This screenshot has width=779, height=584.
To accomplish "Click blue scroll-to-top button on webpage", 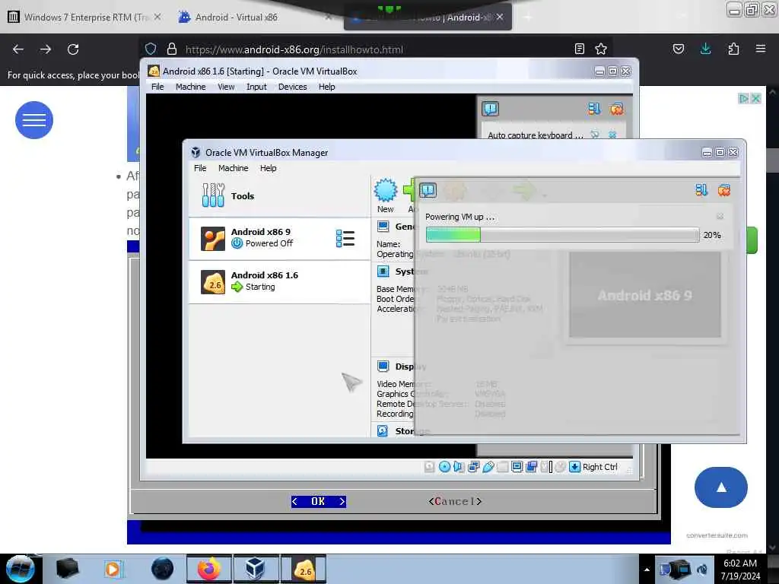I will tap(721, 487).
